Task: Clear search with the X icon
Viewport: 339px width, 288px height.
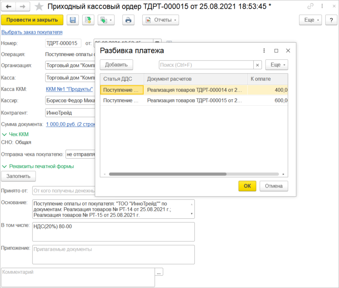Action: [x=258, y=65]
